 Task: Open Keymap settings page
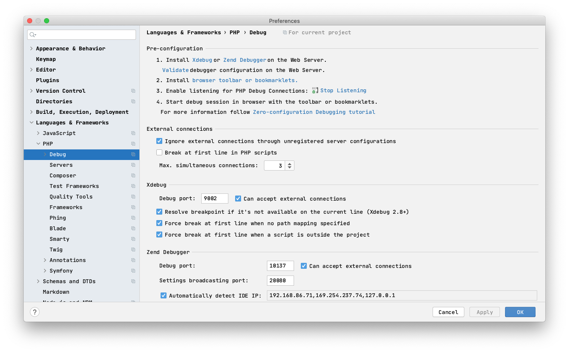point(46,59)
